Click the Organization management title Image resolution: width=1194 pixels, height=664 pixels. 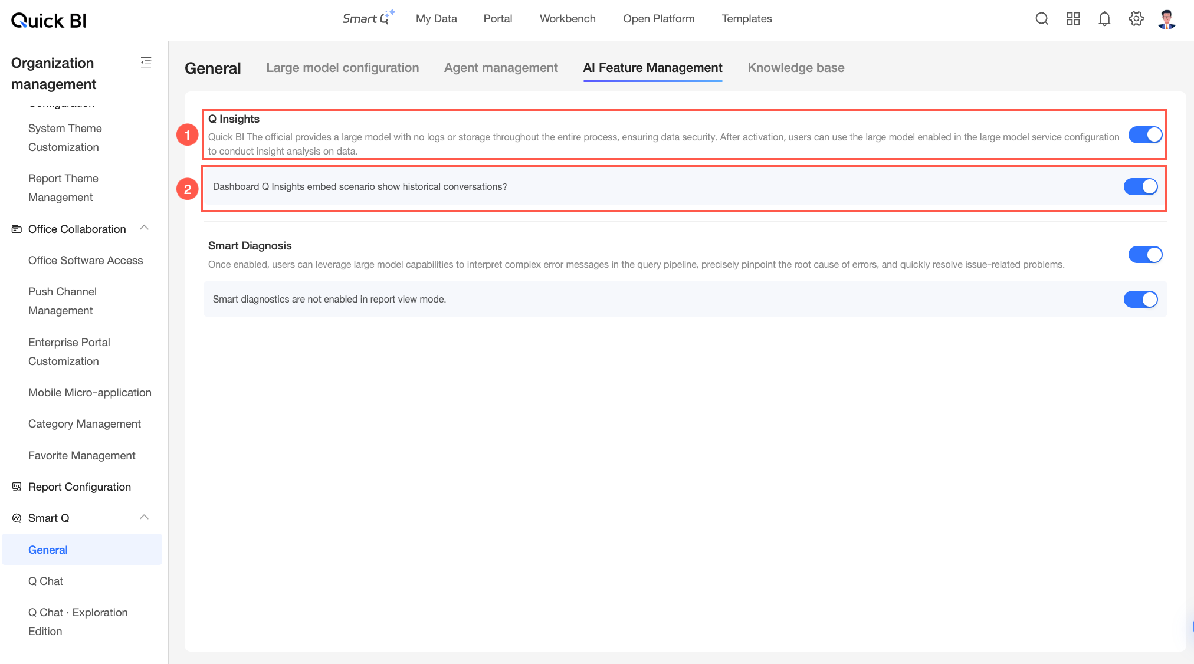pos(54,73)
